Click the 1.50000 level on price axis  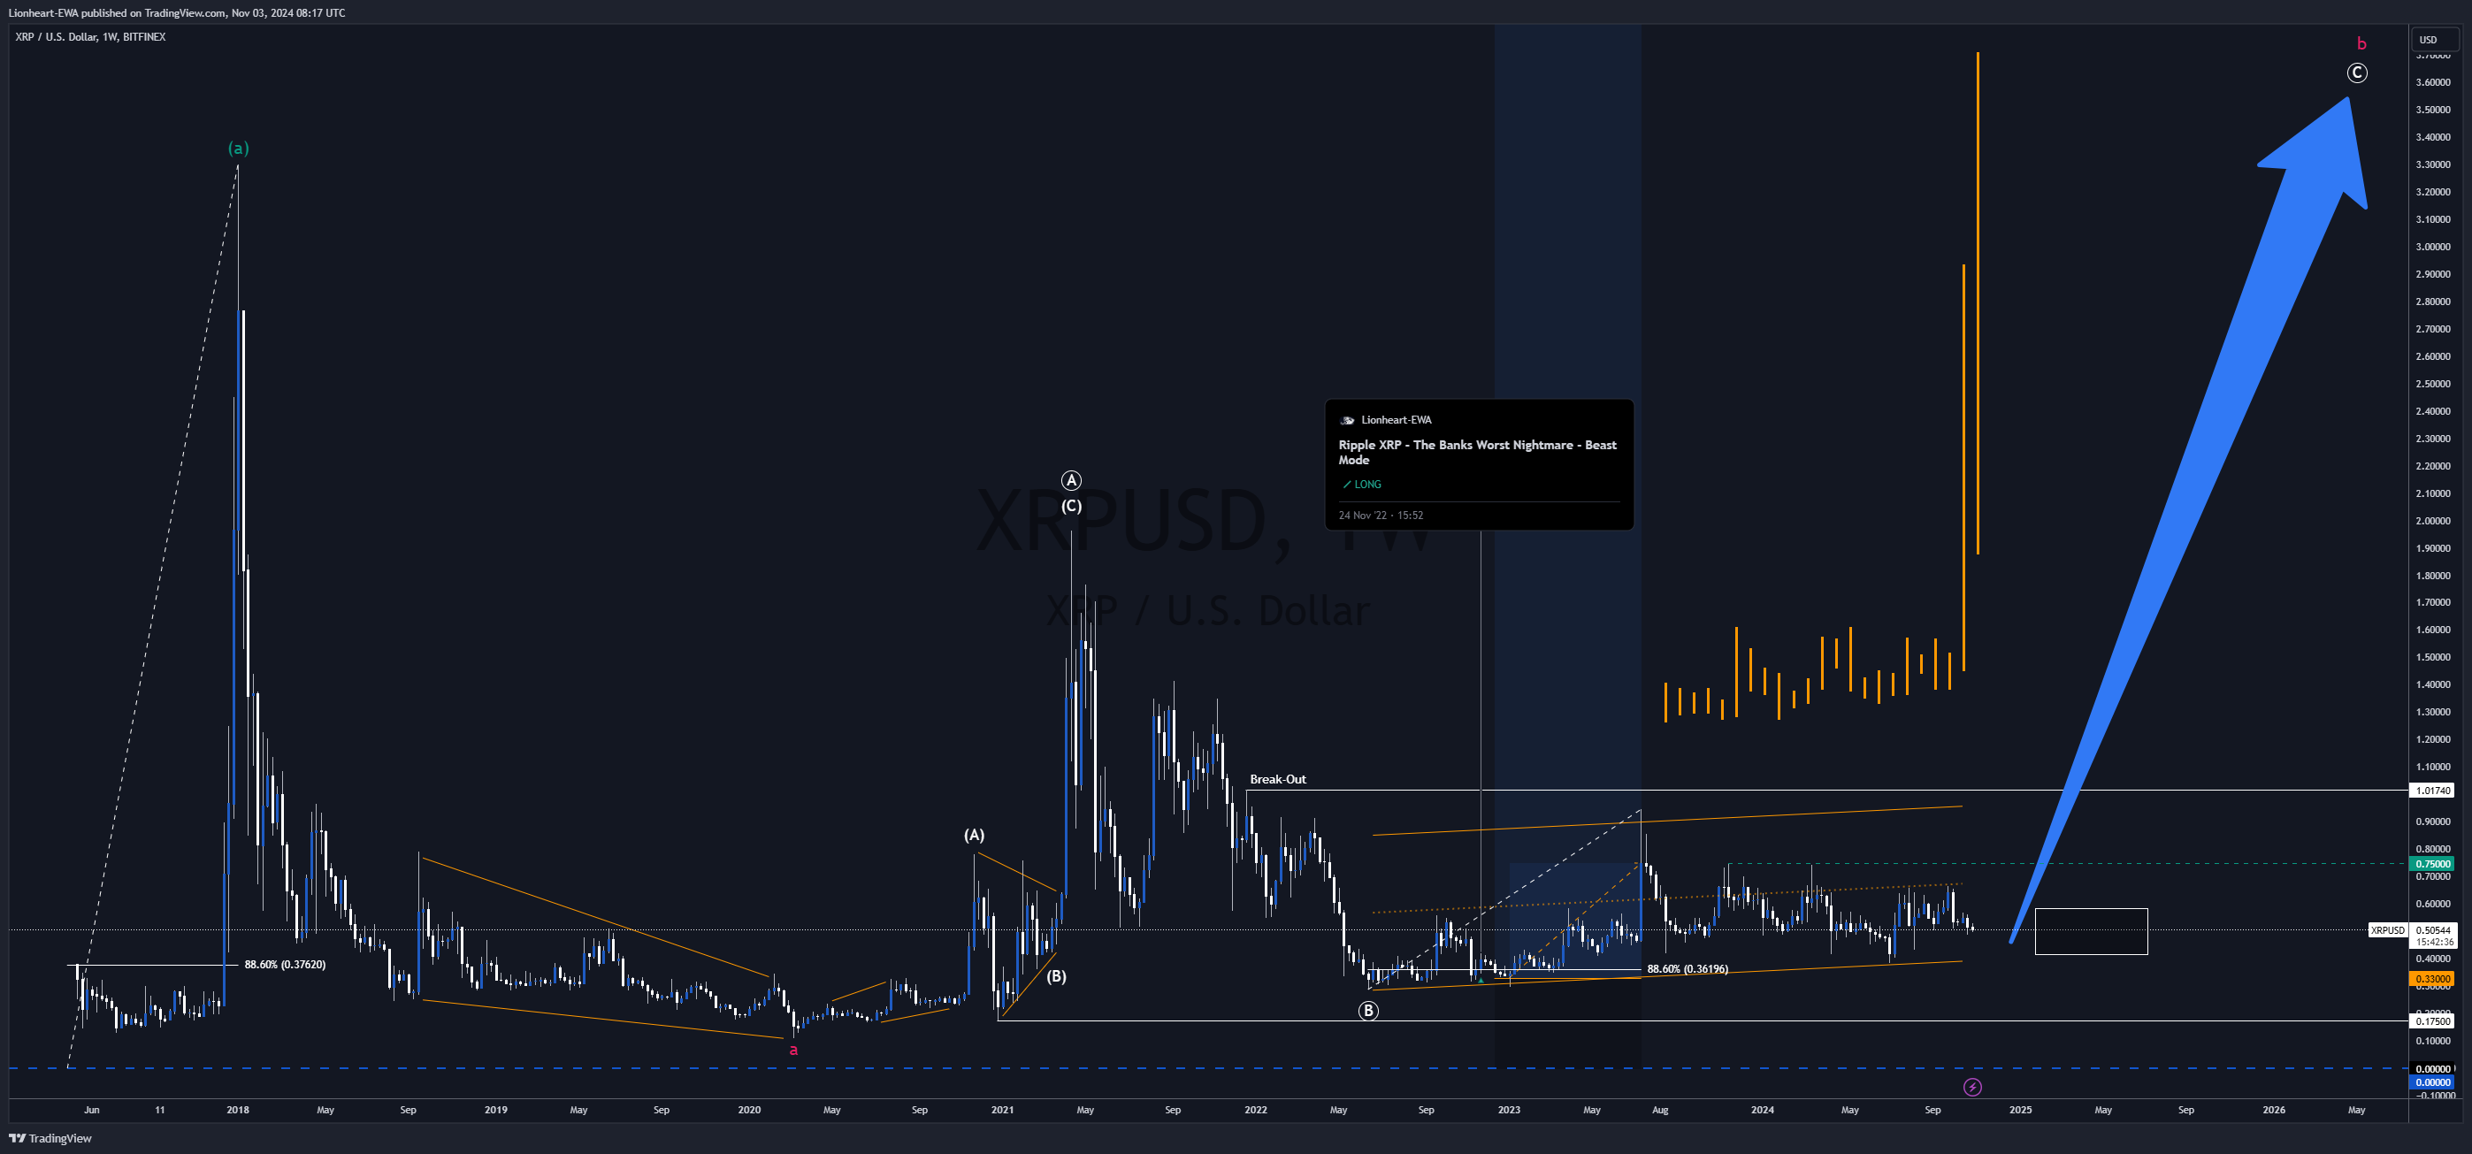tap(2433, 658)
